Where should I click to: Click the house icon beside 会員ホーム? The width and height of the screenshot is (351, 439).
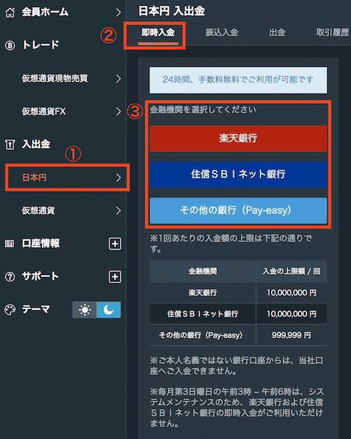[10, 12]
